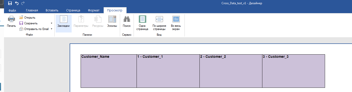Click the Сохранить button
The image size is (352, 92).
tap(28, 23)
